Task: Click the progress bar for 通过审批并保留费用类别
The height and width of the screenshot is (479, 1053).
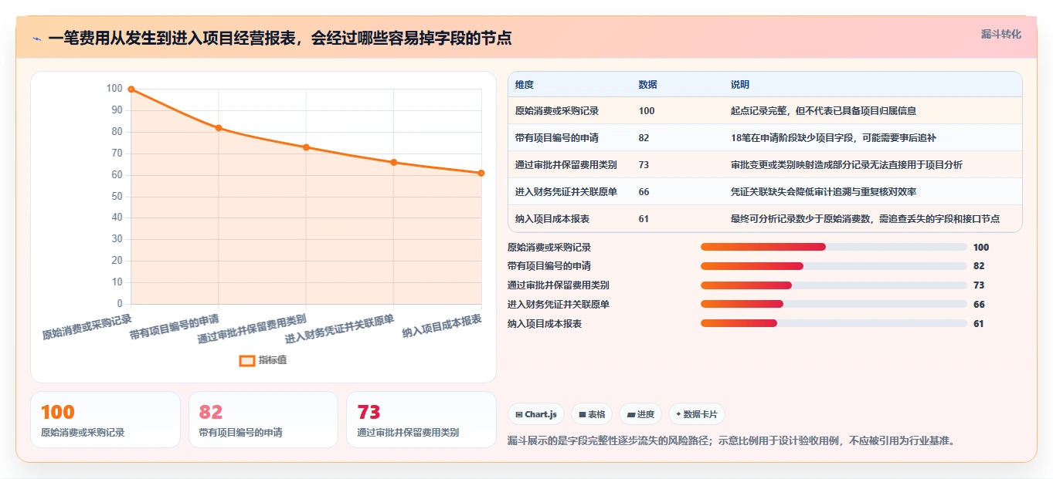Action: coord(834,285)
